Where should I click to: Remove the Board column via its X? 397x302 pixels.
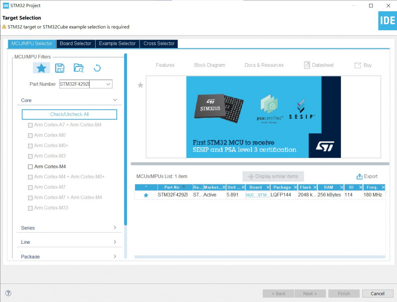(268, 187)
